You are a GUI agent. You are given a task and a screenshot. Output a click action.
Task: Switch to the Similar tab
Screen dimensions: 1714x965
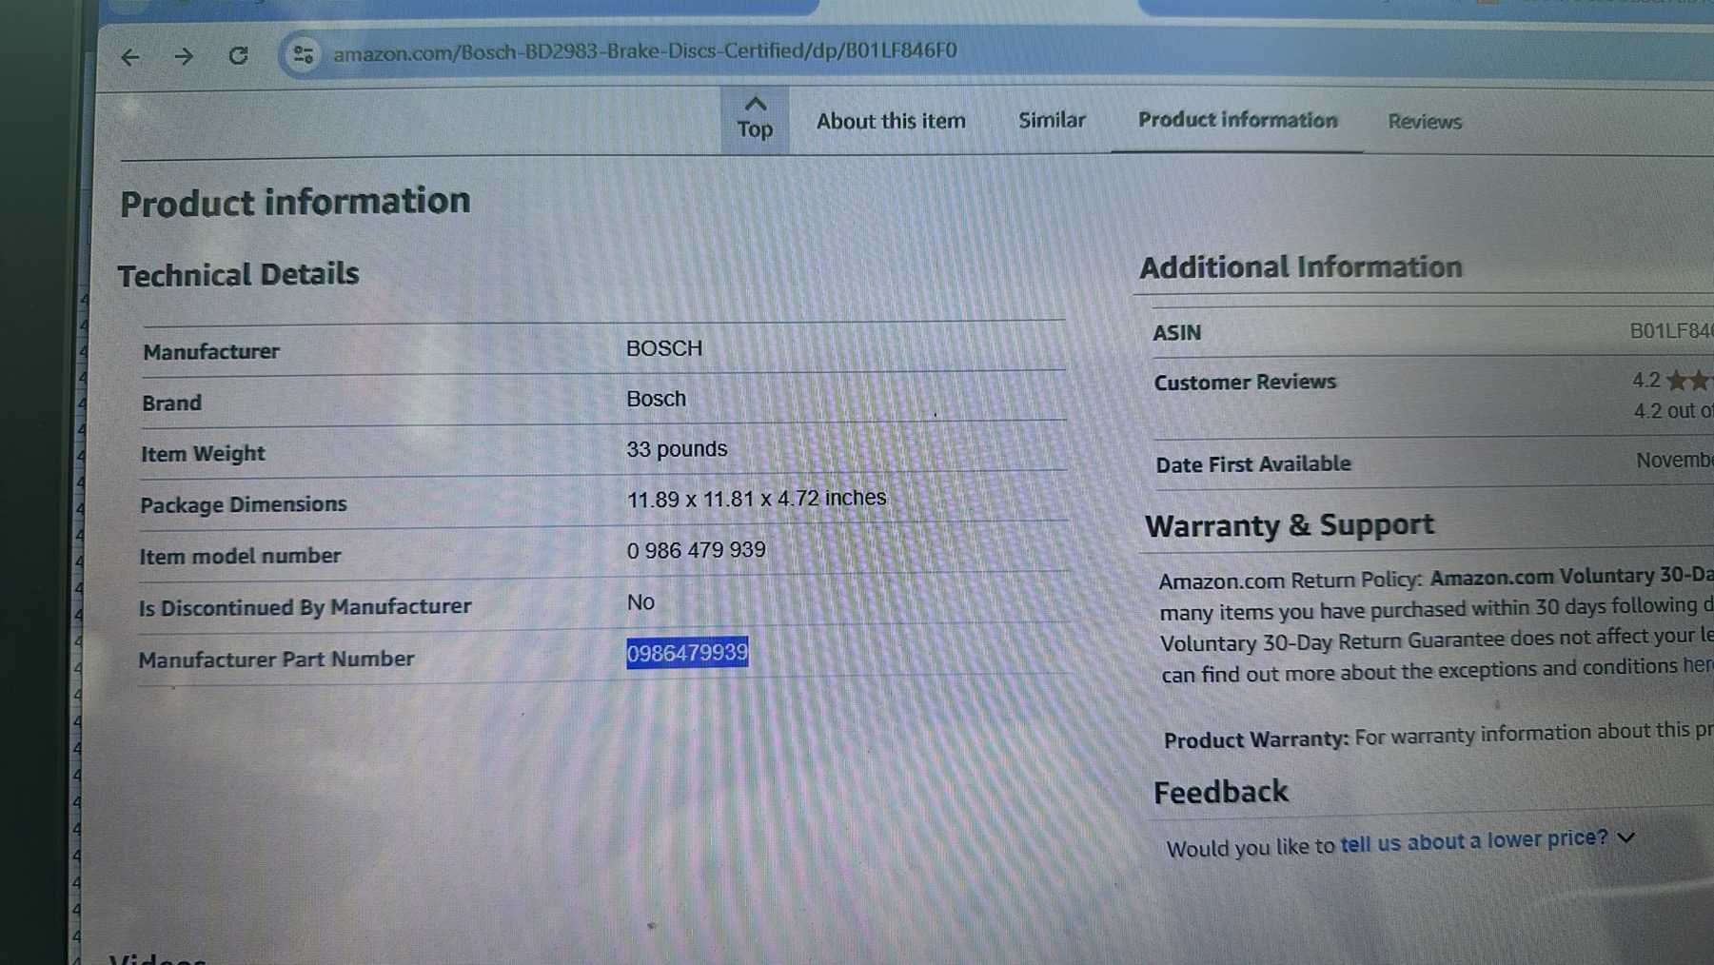click(x=1052, y=120)
